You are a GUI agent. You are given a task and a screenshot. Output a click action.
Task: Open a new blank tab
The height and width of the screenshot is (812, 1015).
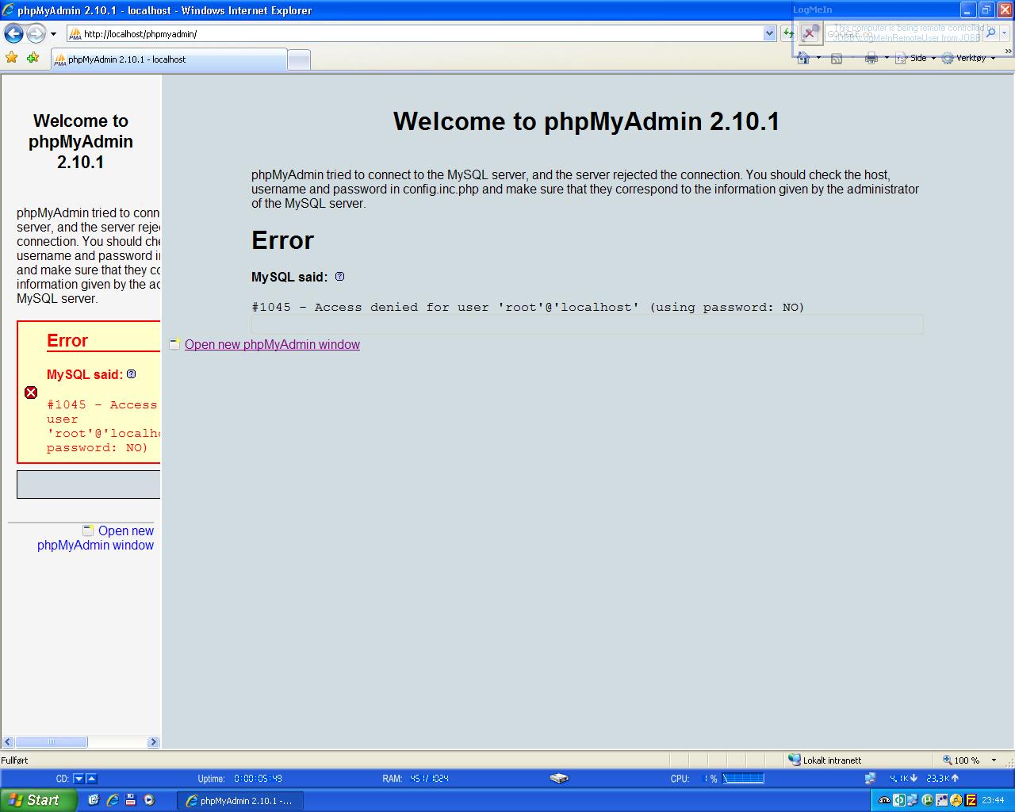(x=298, y=60)
